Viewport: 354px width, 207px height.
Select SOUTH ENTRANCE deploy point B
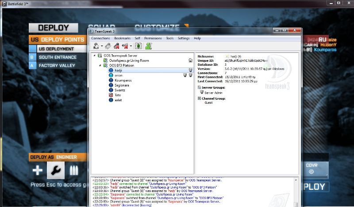click(58, 57)
